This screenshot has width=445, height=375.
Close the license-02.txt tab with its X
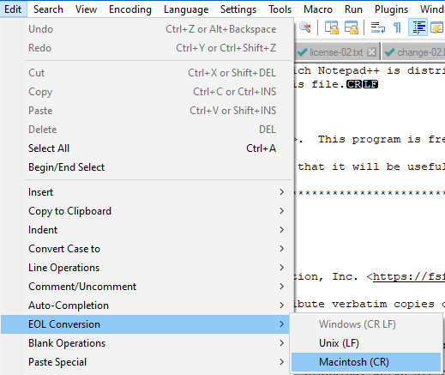point(371,52)
